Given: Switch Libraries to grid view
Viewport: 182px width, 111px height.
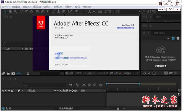Looking at the screenshot, I should click(173, 39).
